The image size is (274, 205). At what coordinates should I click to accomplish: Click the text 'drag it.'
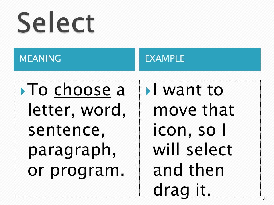(182, 190)
